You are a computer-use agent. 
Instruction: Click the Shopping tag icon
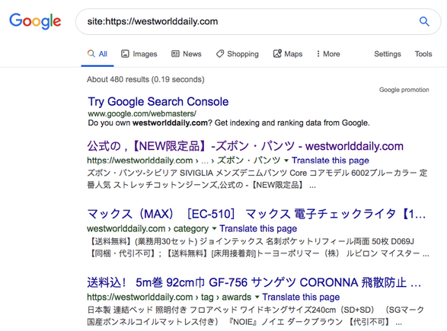[x=220, y=54]
